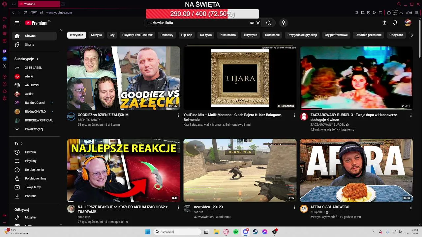Expand the Ty section chevron
This screenshot has width=422, height=237.
[x=22, y=144]
